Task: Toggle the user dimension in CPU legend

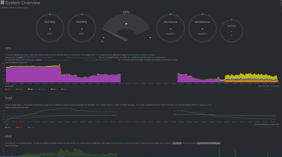Action: (x=31, y=89)
